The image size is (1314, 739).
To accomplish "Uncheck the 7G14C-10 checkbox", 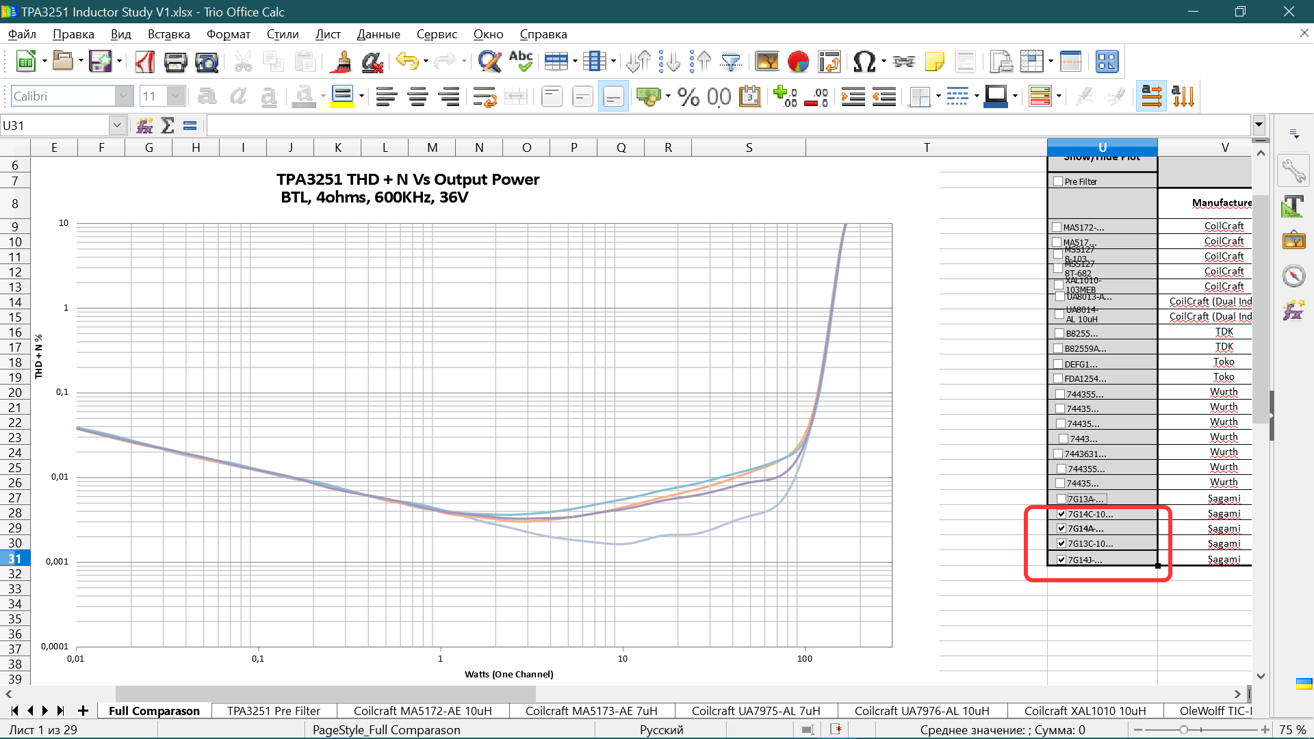I will (1061, 514).
